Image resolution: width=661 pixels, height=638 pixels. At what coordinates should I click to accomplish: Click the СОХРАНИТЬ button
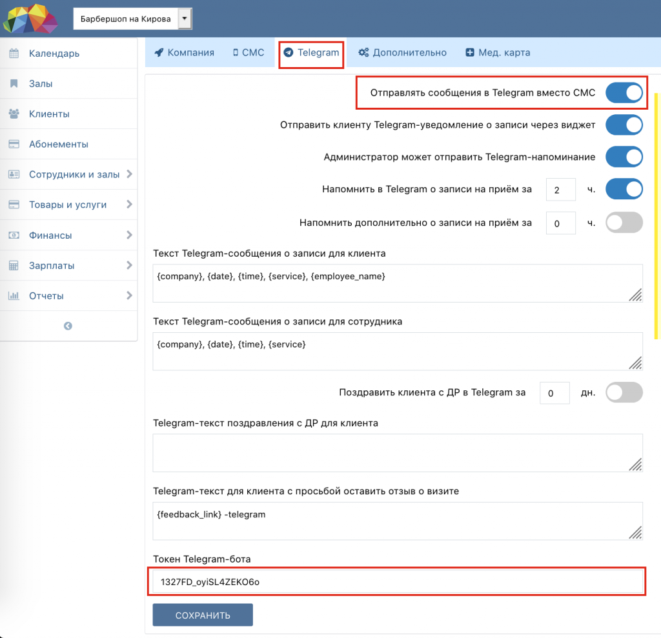pos(203,615)
